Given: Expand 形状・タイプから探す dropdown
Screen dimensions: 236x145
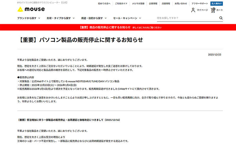Looking at the screenshot, I should 60,18.
